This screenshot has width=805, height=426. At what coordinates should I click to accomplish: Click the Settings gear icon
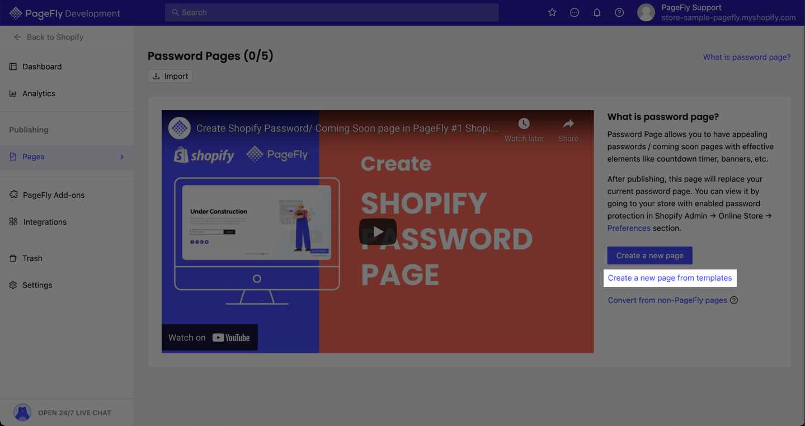pos(13,285)
